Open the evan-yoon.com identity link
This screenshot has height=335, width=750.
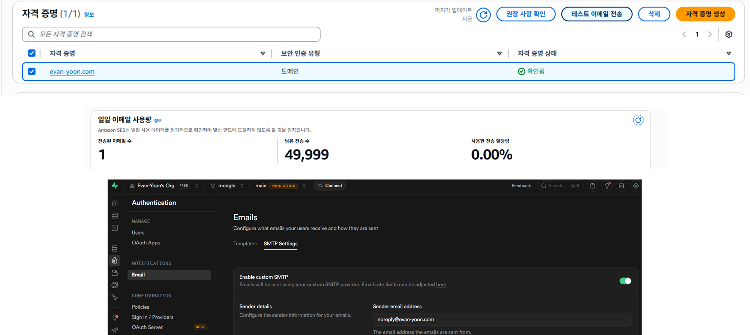(72, 72)
